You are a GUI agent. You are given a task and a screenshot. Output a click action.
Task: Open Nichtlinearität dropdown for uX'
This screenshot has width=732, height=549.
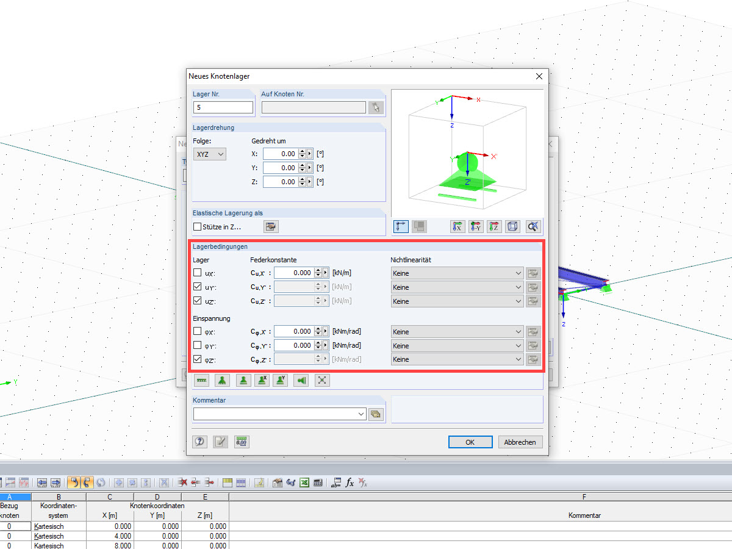[x=457, y=273]
